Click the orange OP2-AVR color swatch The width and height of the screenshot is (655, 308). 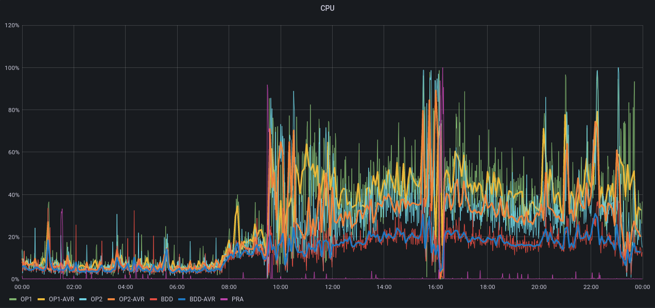[112, 299]
